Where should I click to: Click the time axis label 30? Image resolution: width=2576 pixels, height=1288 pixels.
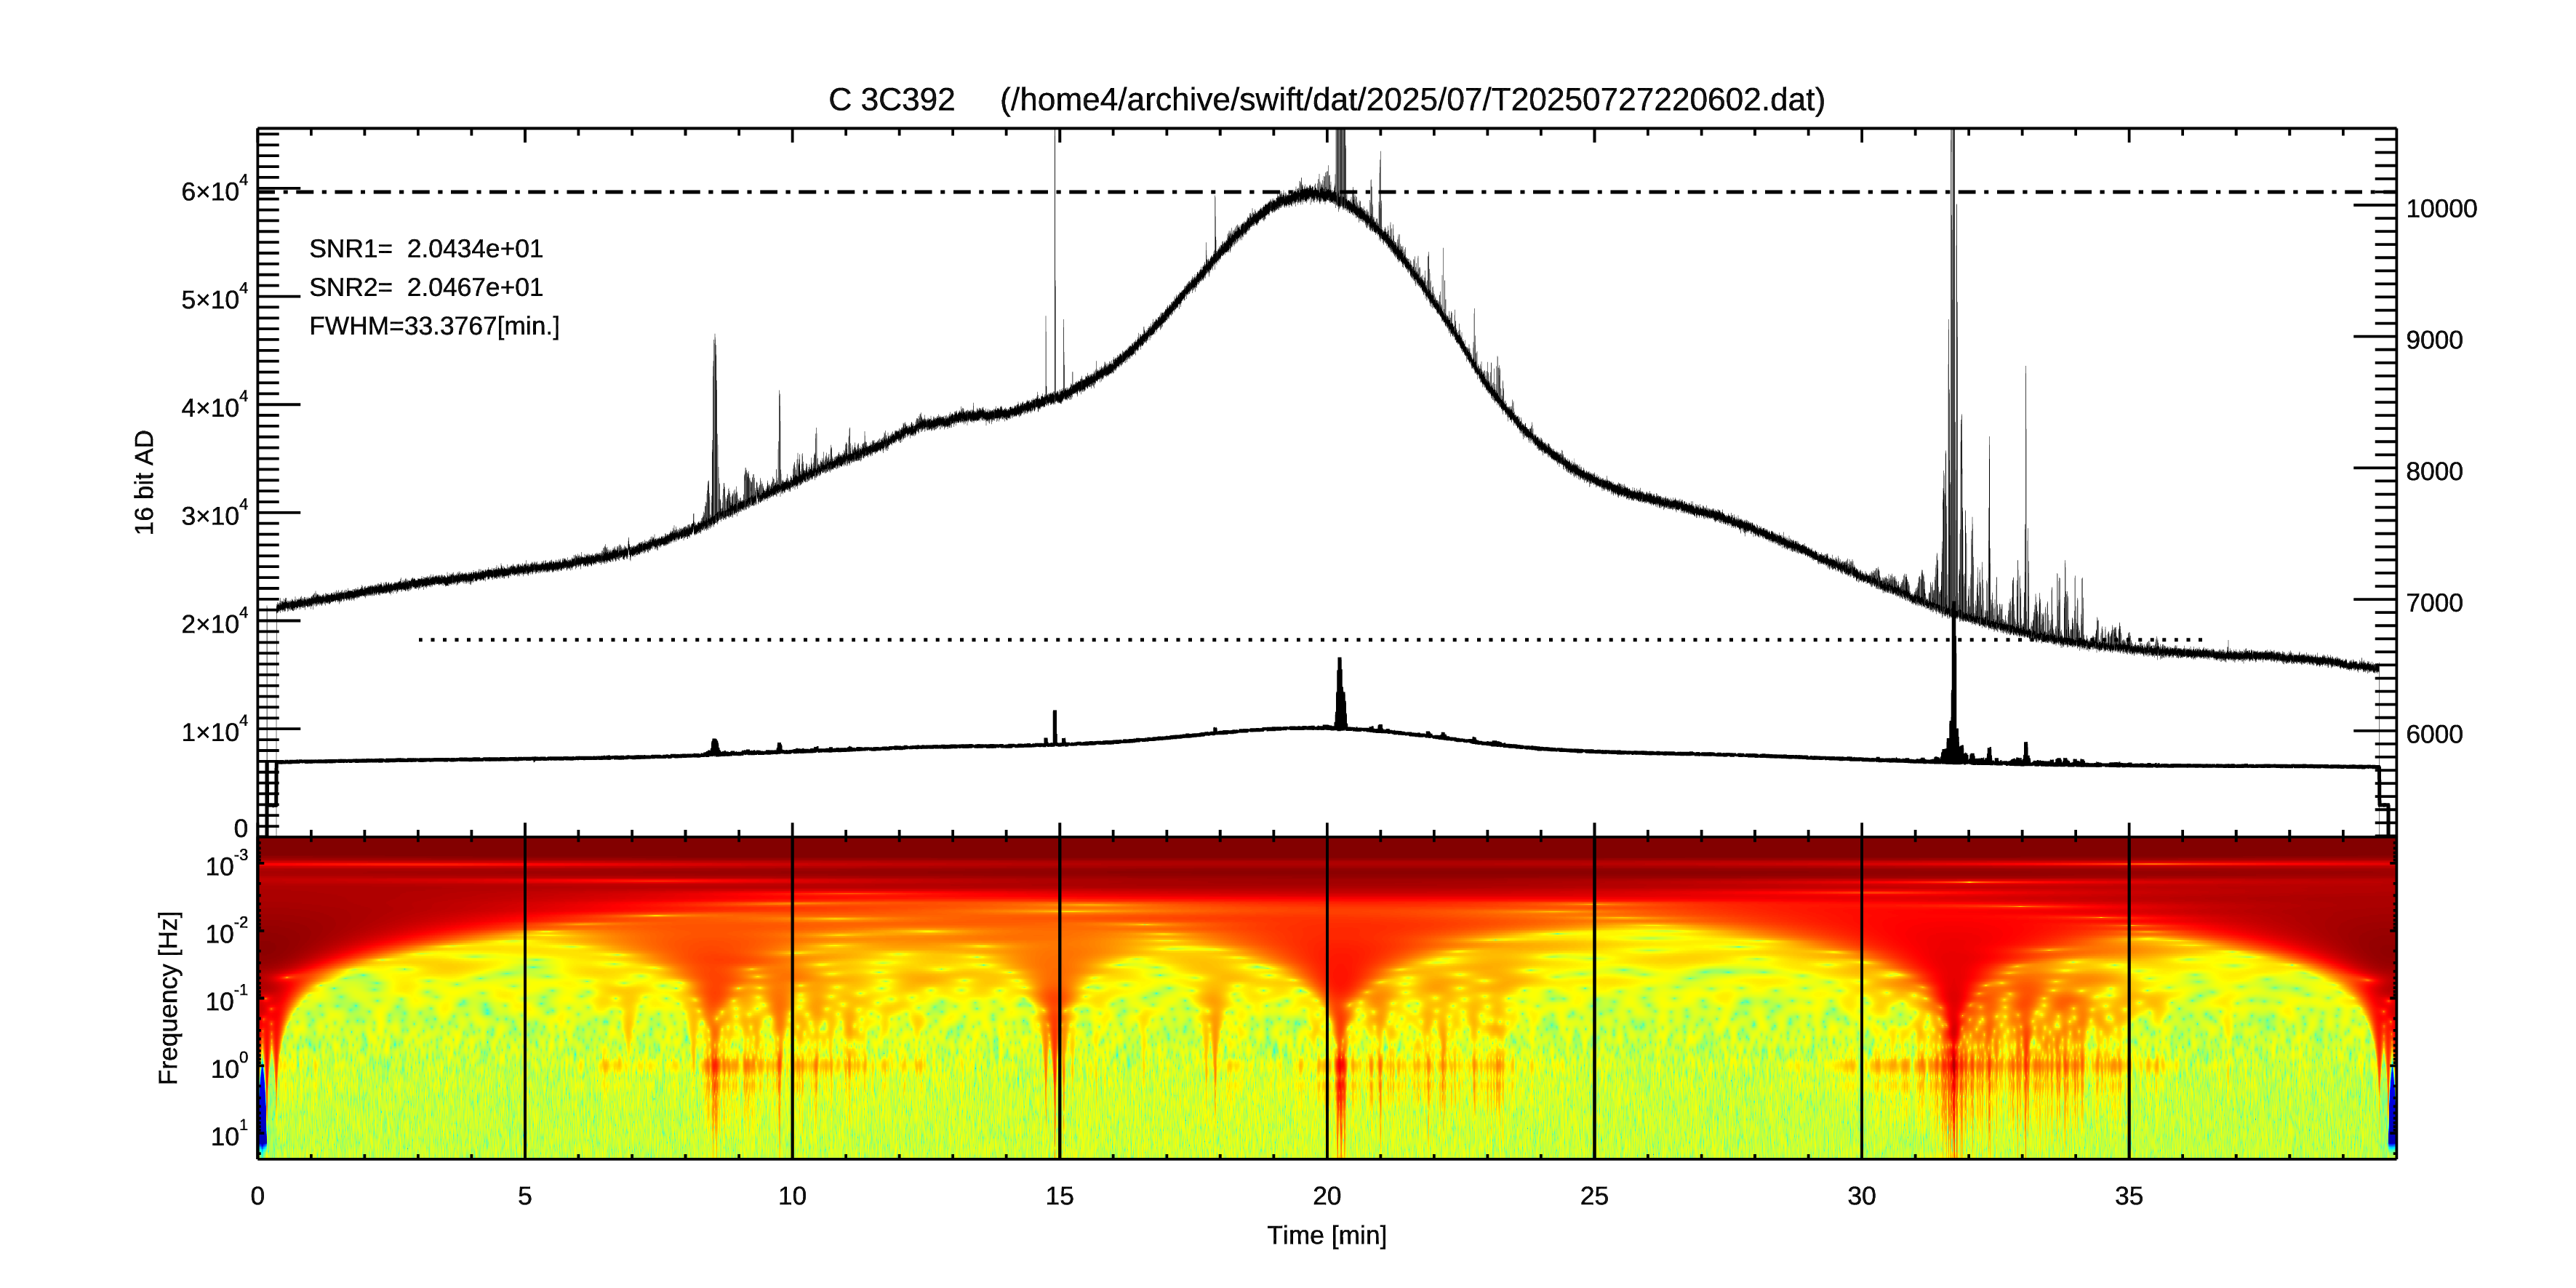tap(1861, 1196)
